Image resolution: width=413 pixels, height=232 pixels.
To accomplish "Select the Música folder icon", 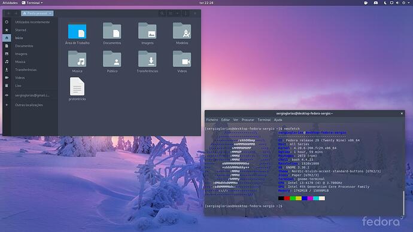I will [77, 59].
